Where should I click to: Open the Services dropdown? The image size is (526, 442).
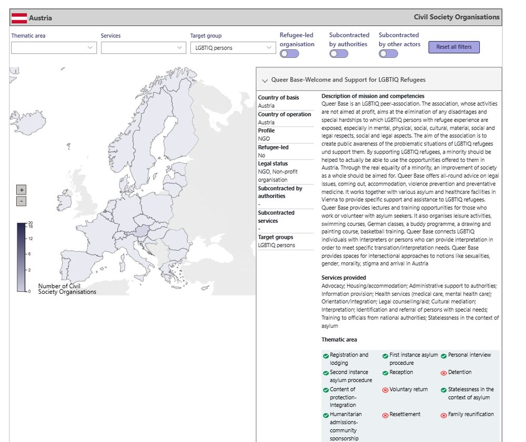143,48
